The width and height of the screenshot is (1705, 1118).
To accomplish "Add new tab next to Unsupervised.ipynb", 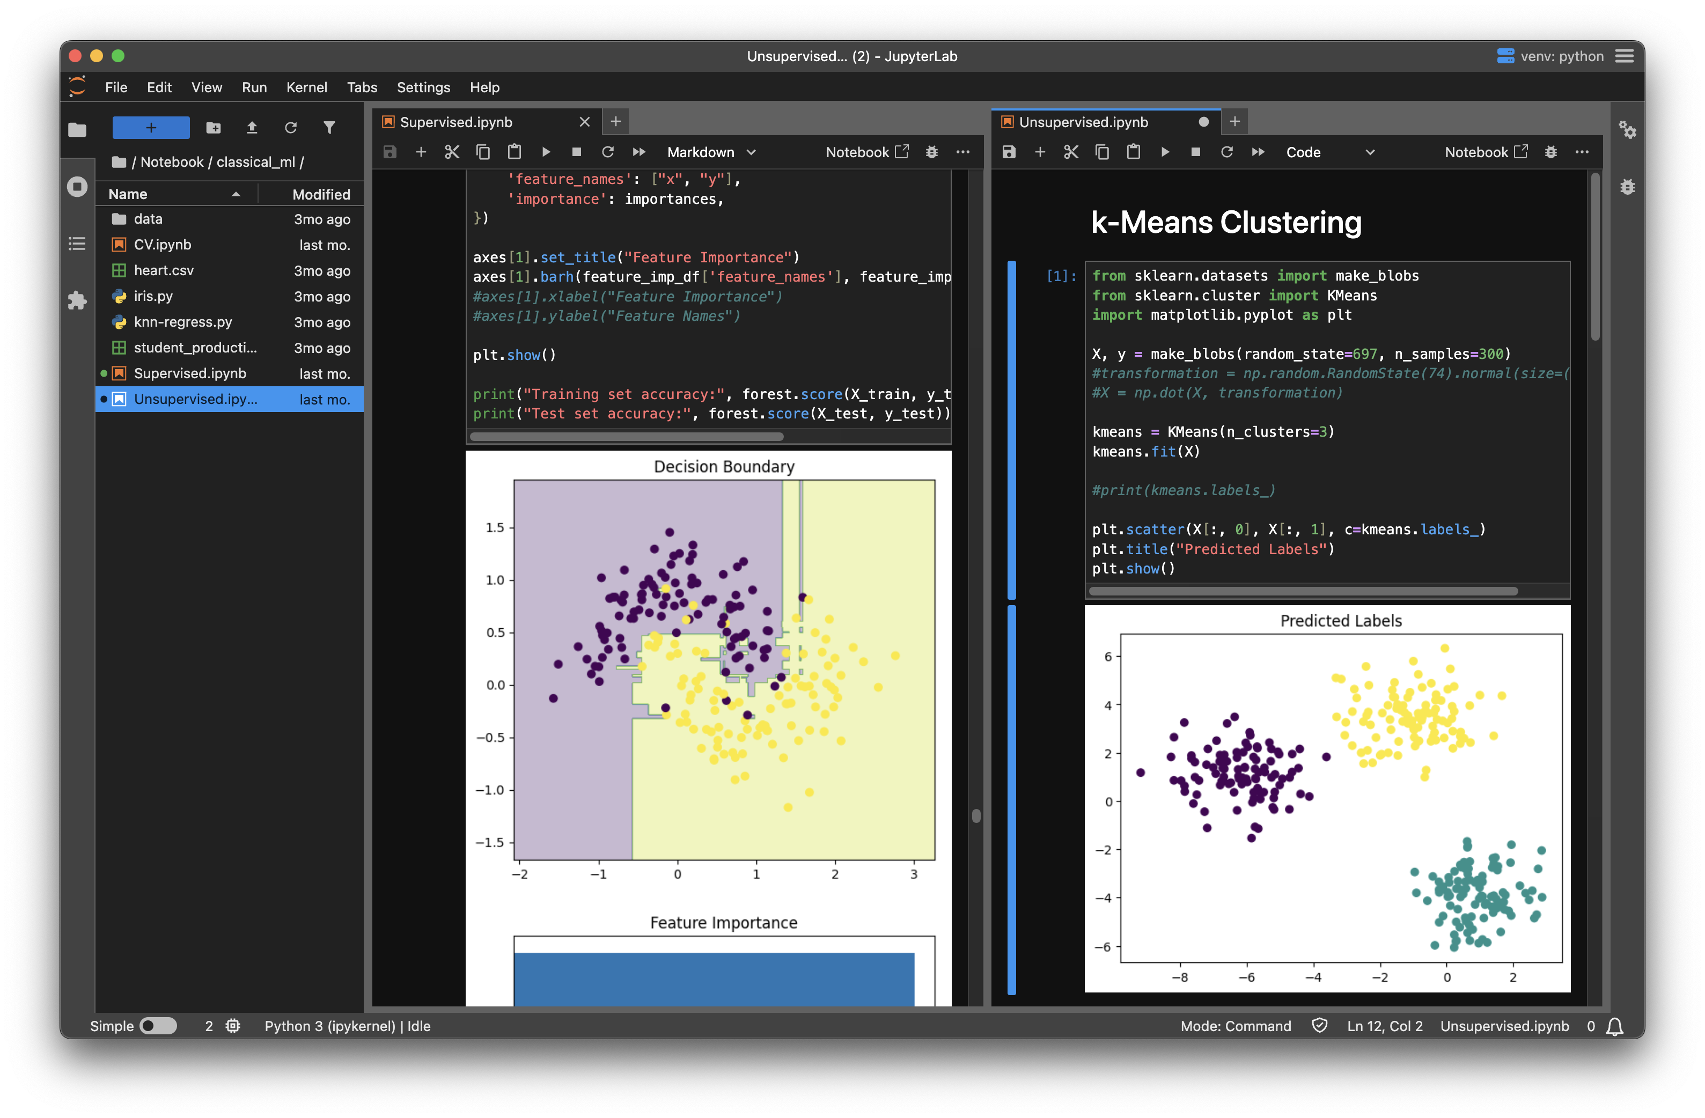I will pos(1234,122).
